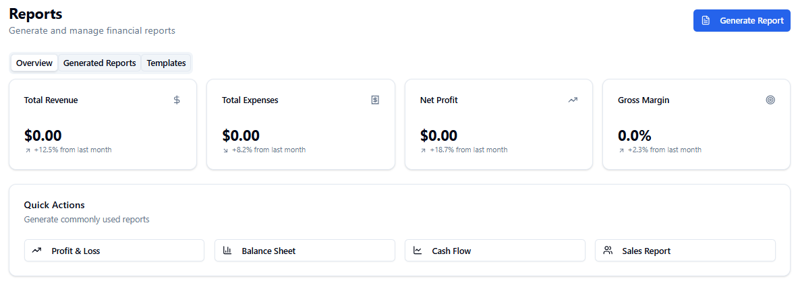Image resolution: width=798 pixels, height=283 pixels.
Task: Run the Cash Flow quick action
Action: [494, 251]
